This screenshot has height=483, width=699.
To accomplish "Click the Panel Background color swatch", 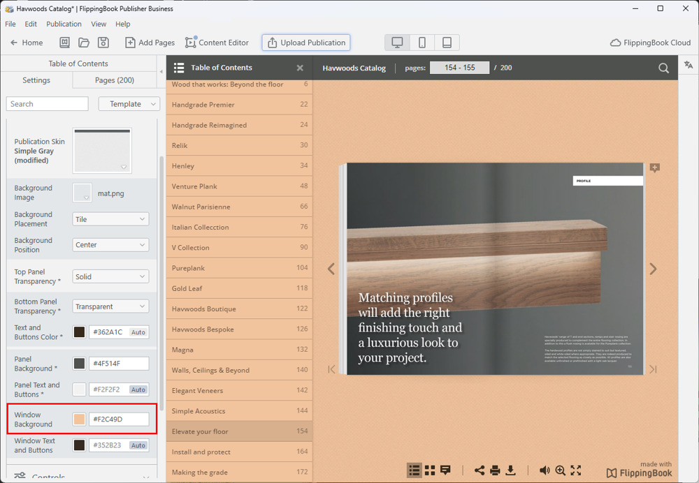I will [80, 364].
